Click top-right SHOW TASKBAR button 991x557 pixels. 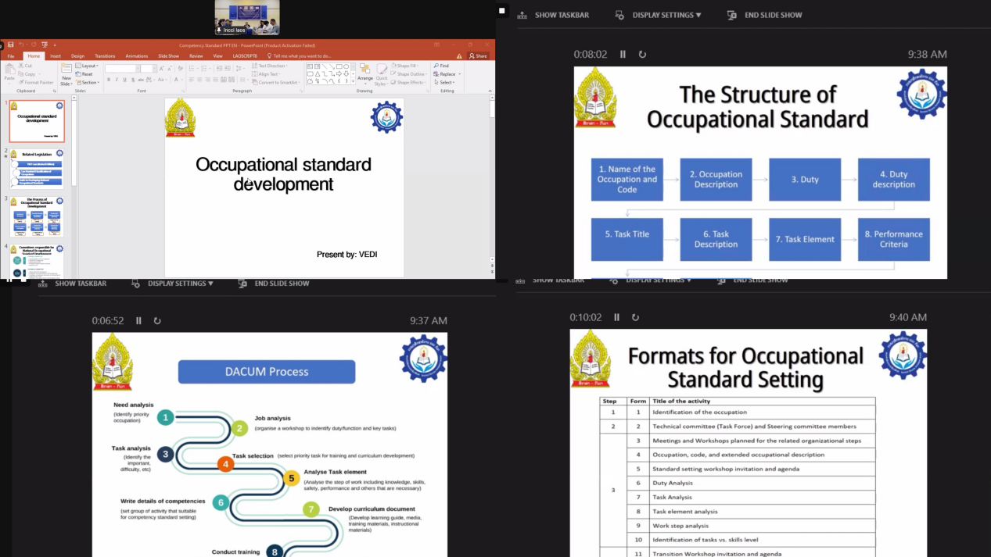tap(554, 15)
